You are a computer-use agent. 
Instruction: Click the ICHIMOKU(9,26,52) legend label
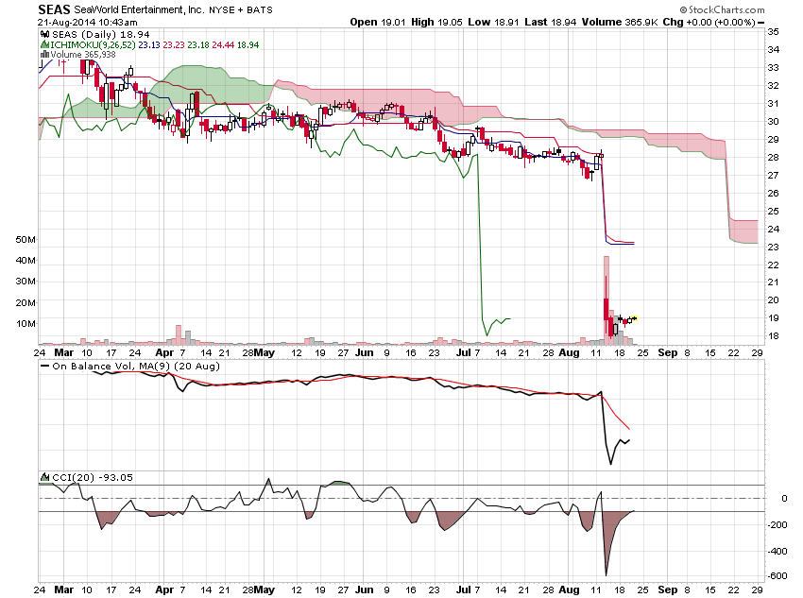pos(93,45)
